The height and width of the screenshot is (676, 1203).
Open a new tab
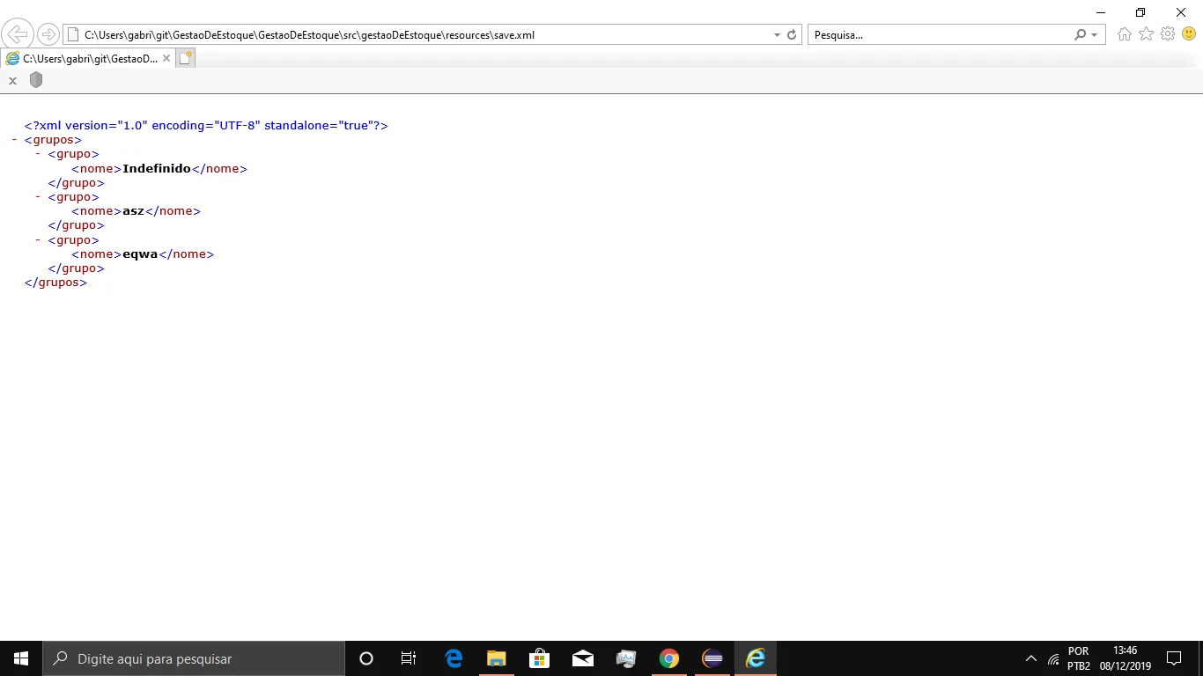(186, 58)
